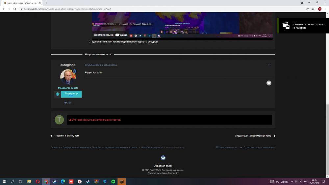This screenshot has height=185, width=329.
Task: Bookmark this page with star icon
Action: (313, 9)
